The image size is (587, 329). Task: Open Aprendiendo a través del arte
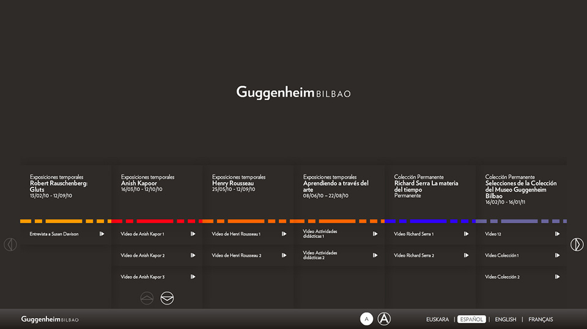(336, 186)
